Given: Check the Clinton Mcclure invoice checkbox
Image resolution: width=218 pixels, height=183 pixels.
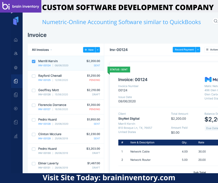Looking at the screenshot, I should [34, 134].
